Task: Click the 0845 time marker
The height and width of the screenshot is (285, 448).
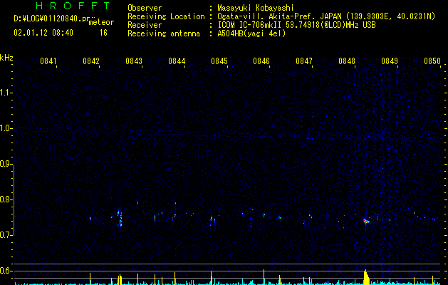Action: click(x=219, y=61)
